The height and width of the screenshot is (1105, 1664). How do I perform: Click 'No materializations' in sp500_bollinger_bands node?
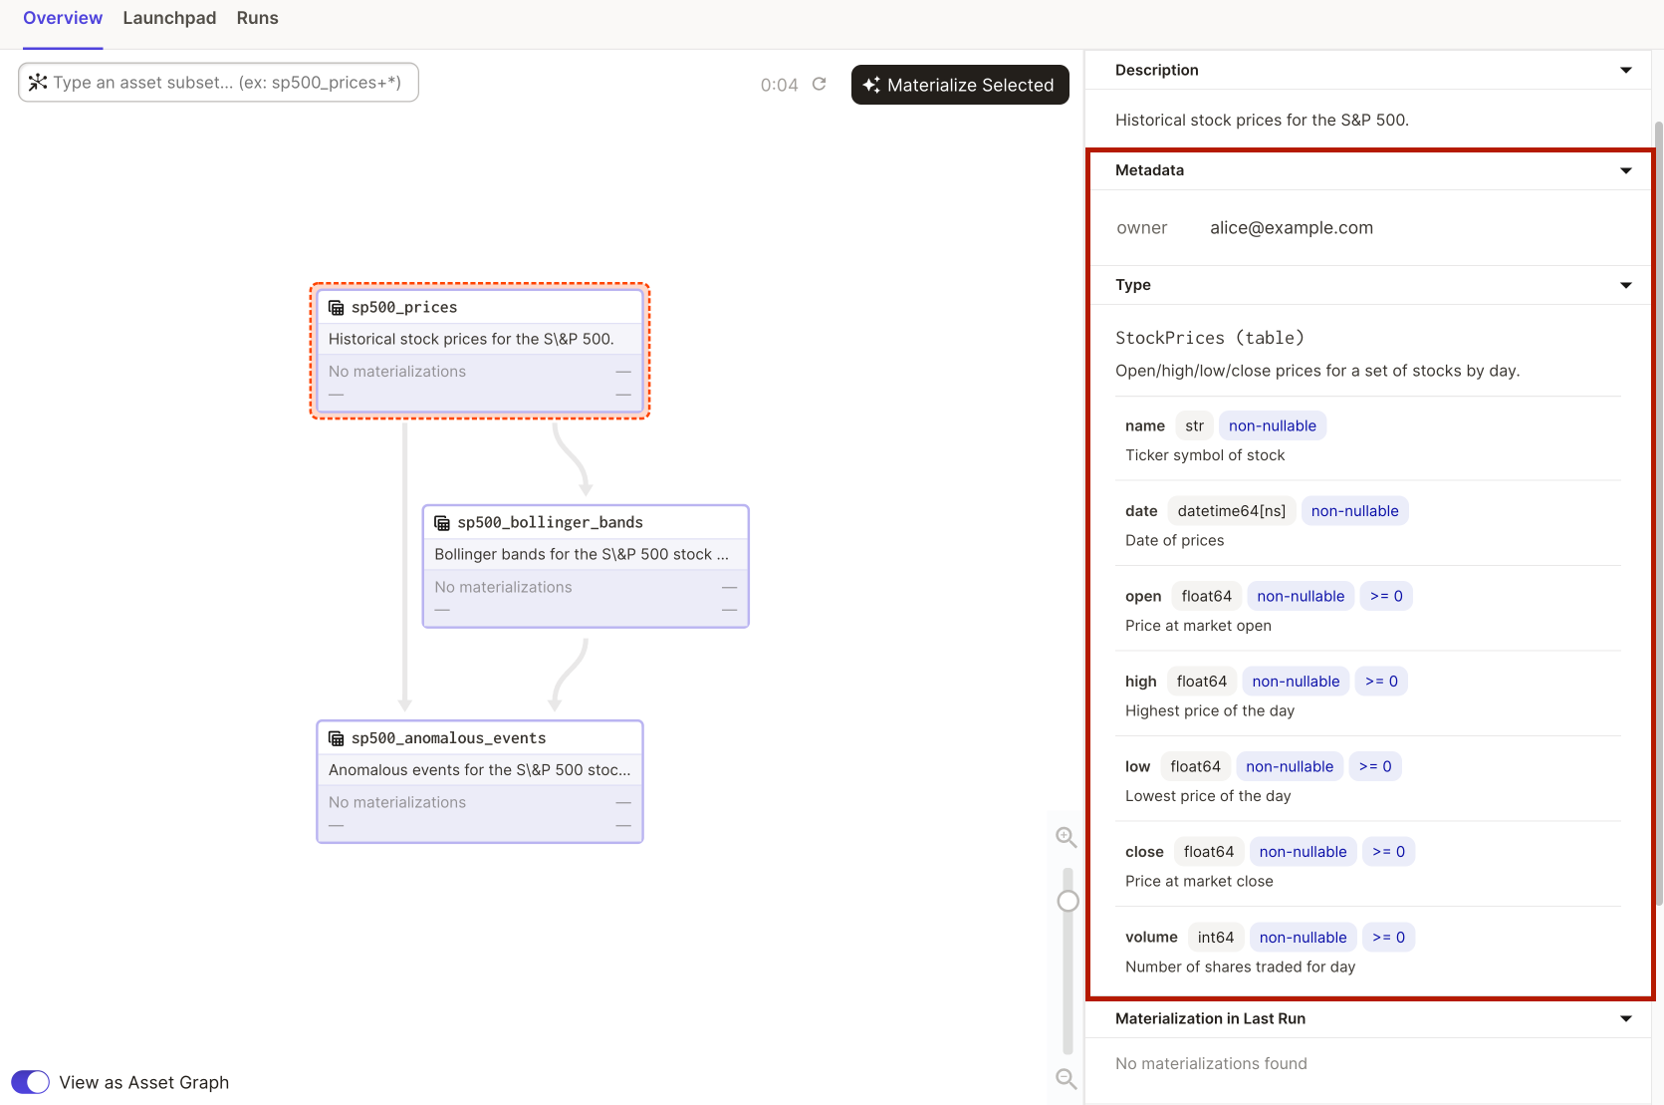point(503,588)
